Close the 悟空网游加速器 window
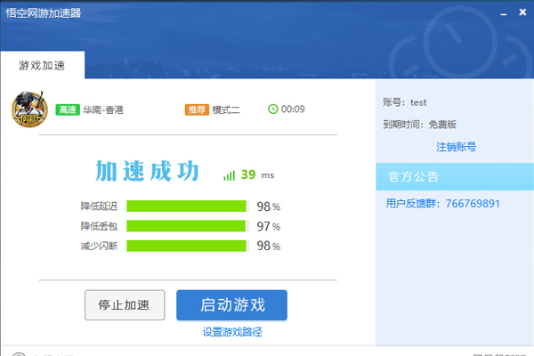The height and width of the screenshot is (356, 534). pyautogui.click(x=522, y=12)
